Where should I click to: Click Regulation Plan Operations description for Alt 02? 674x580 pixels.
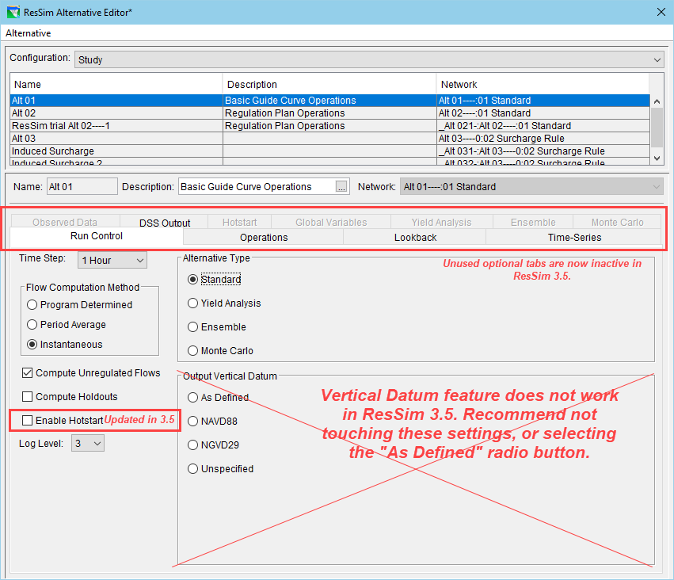pos(329,113)
